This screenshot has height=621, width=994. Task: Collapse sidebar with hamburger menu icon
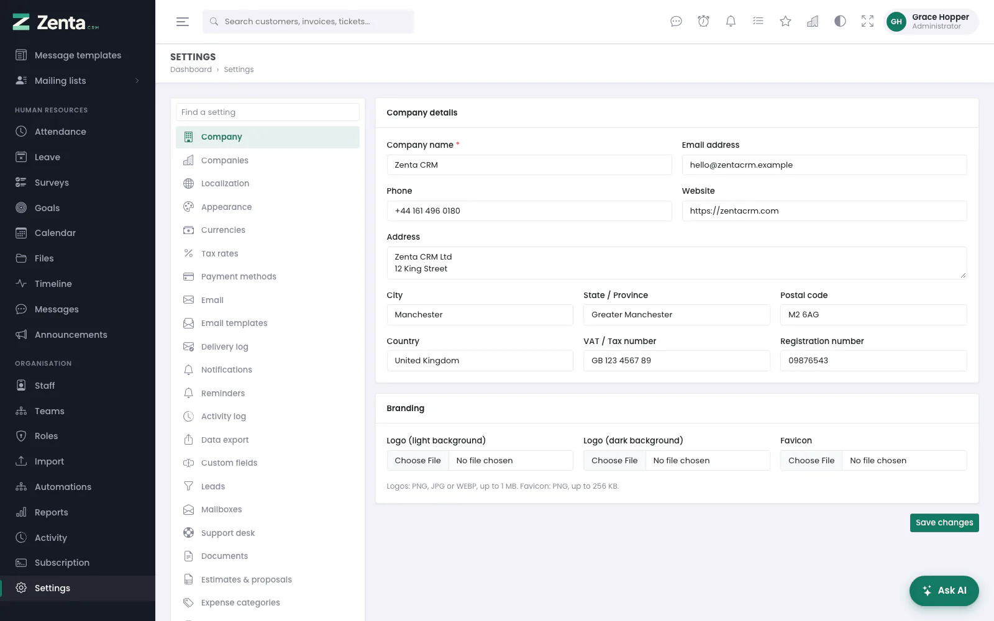(x=182, y=22)
